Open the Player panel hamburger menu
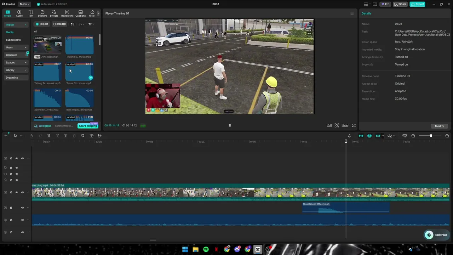The height and width of the screenshot is (255, 453). pyautogui.click(x=352, y=13)
